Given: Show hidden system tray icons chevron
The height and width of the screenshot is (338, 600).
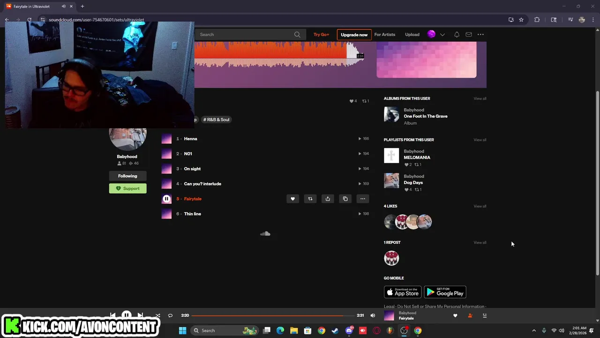Looking at the screenshot, I should 534,330.
